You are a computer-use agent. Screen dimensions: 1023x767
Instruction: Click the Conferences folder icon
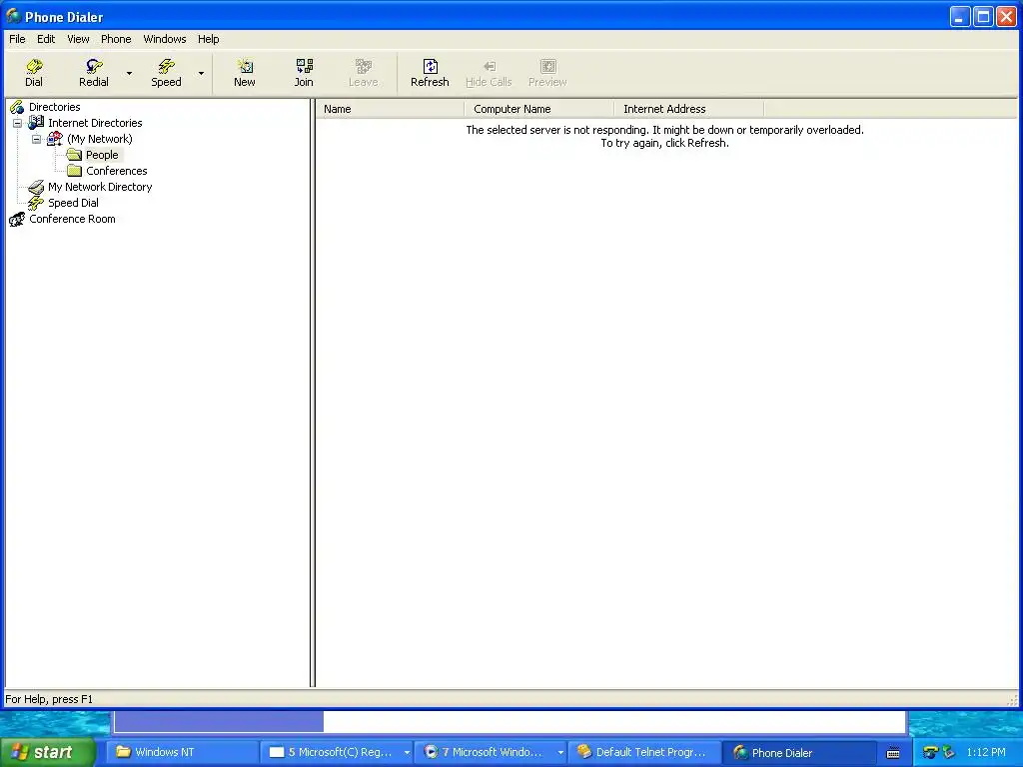pyautogui.click(x=74, y=171)
